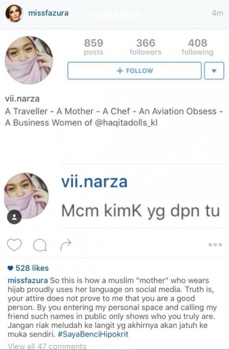View all 47 comments
The width and height of the screenshot is (229, 350).
(x=47, y=346)
